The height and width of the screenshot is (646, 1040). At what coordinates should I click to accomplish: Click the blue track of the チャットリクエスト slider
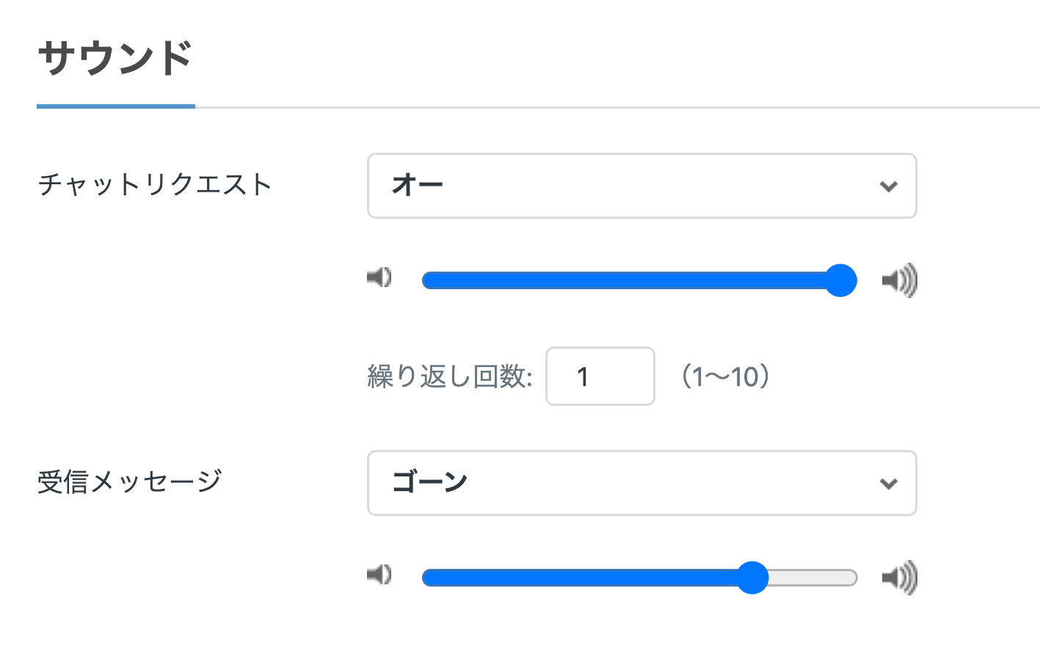coord(624,280)
